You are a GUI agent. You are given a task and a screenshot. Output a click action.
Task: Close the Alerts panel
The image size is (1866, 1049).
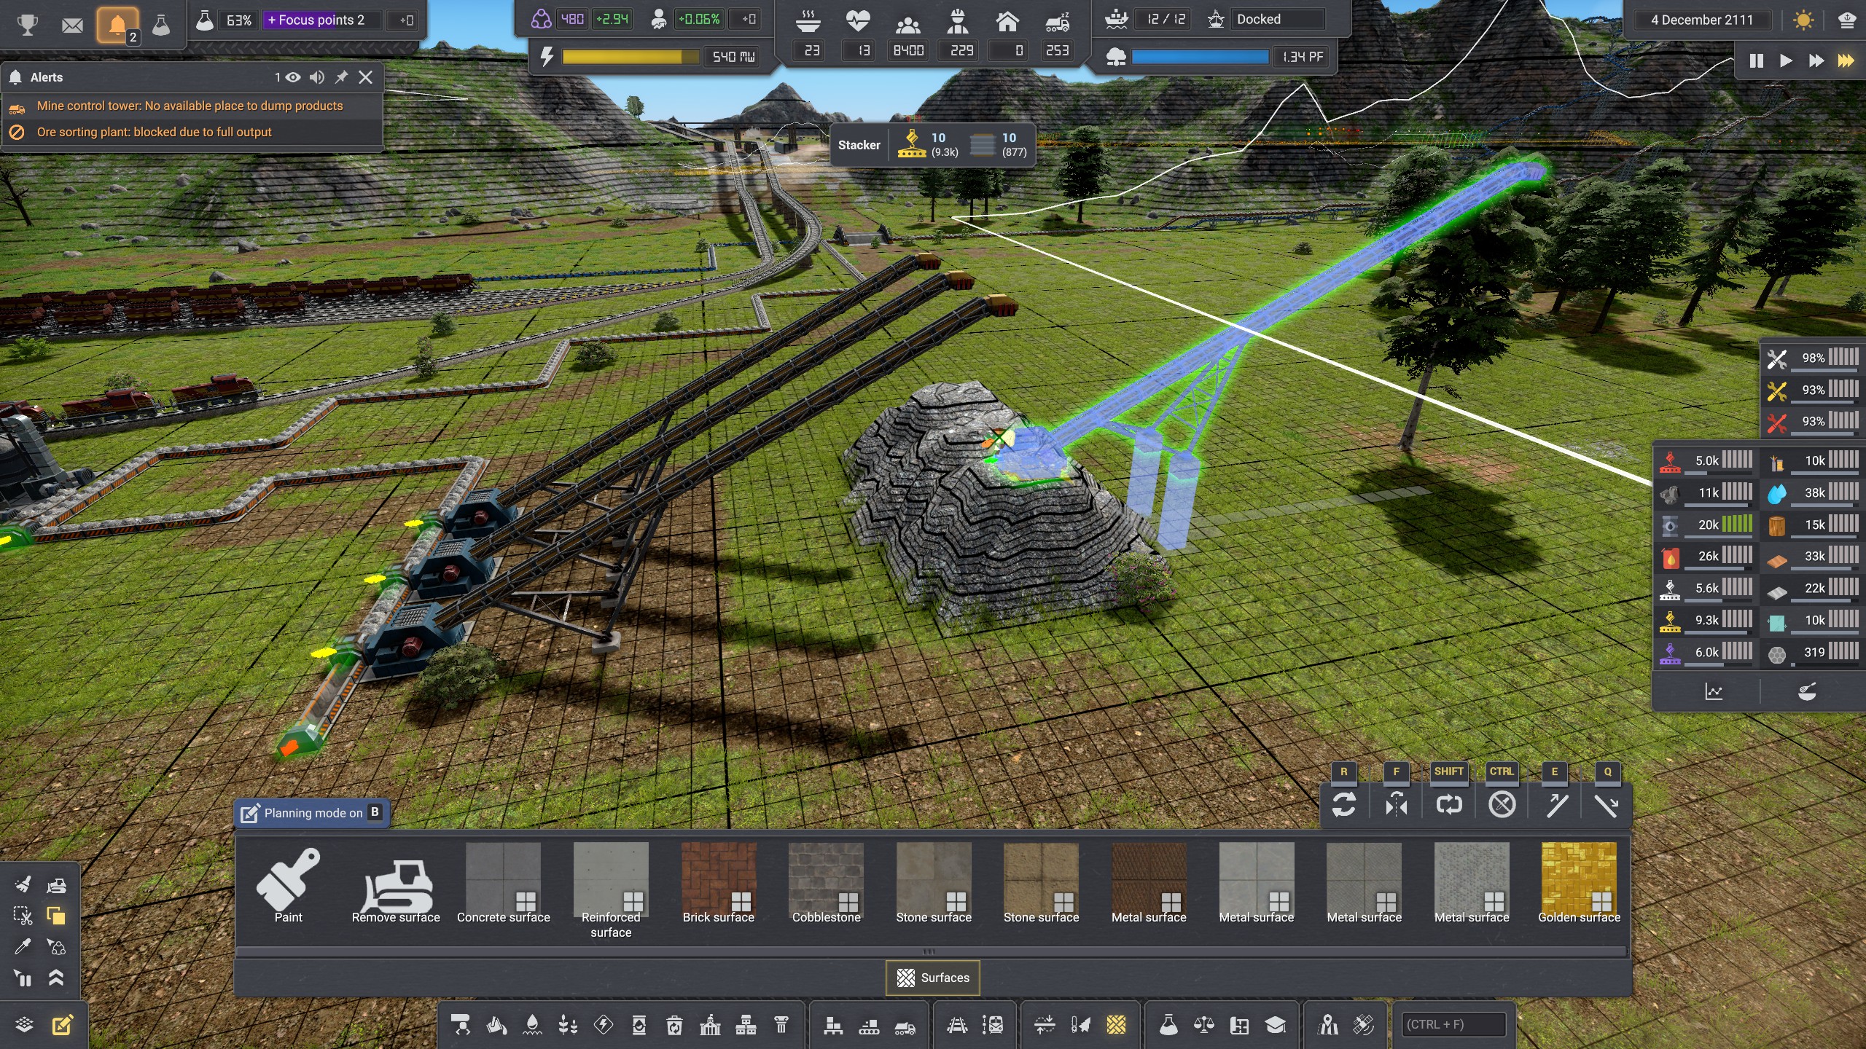[366, 77]
